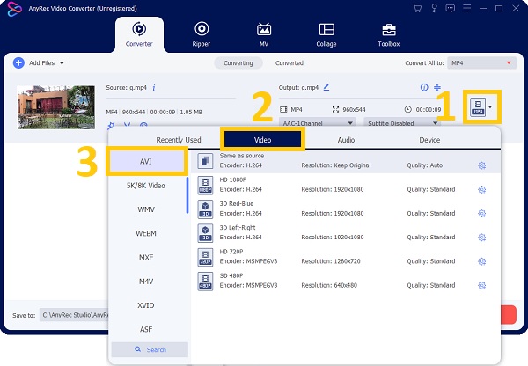Select the Video format tab
Image resolution: width=528 pixels, height=366 pixels.
[x=262, y=139]
